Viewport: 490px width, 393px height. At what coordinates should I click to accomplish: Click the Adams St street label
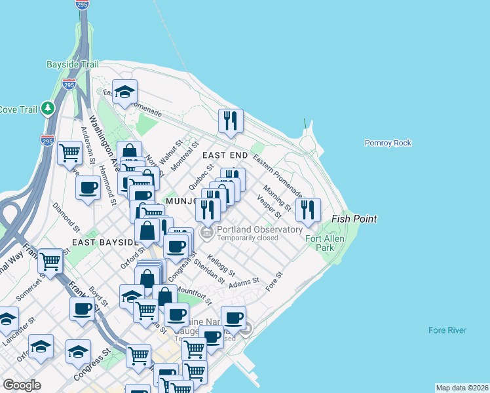click(x=244, y=283)
